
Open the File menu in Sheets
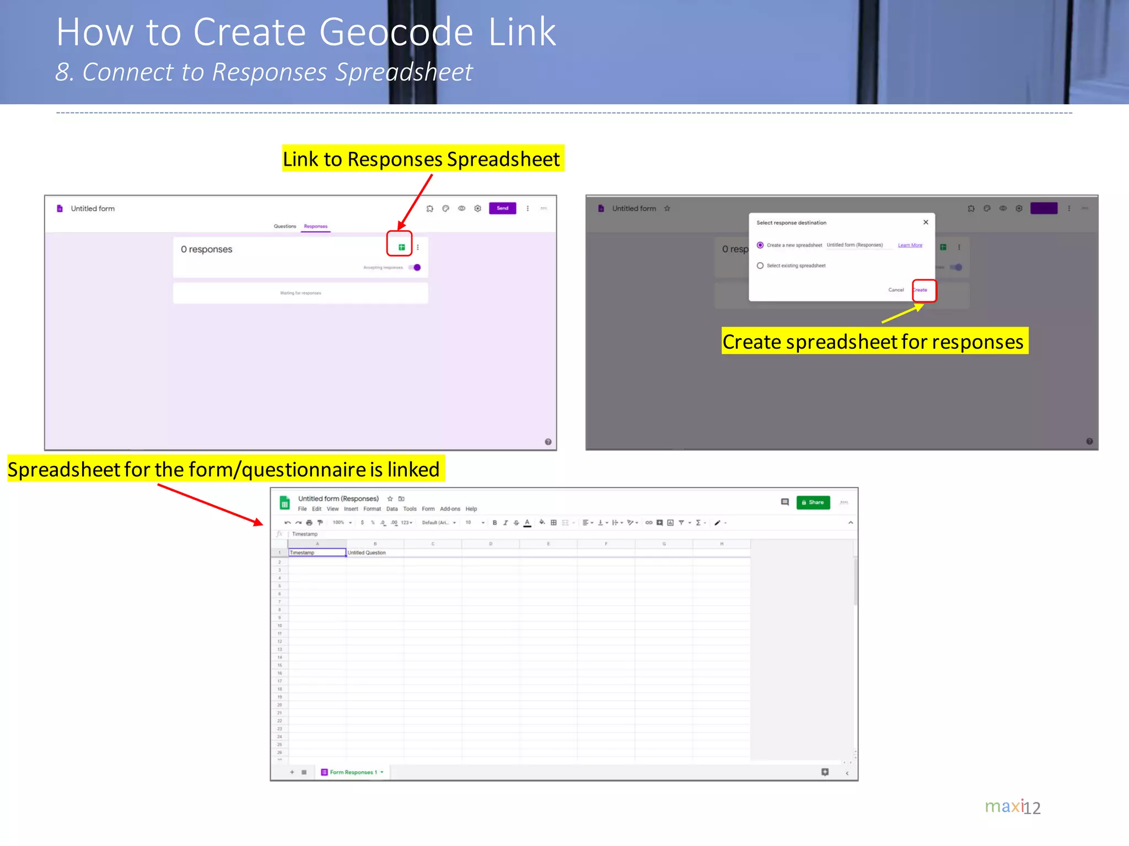303,509
